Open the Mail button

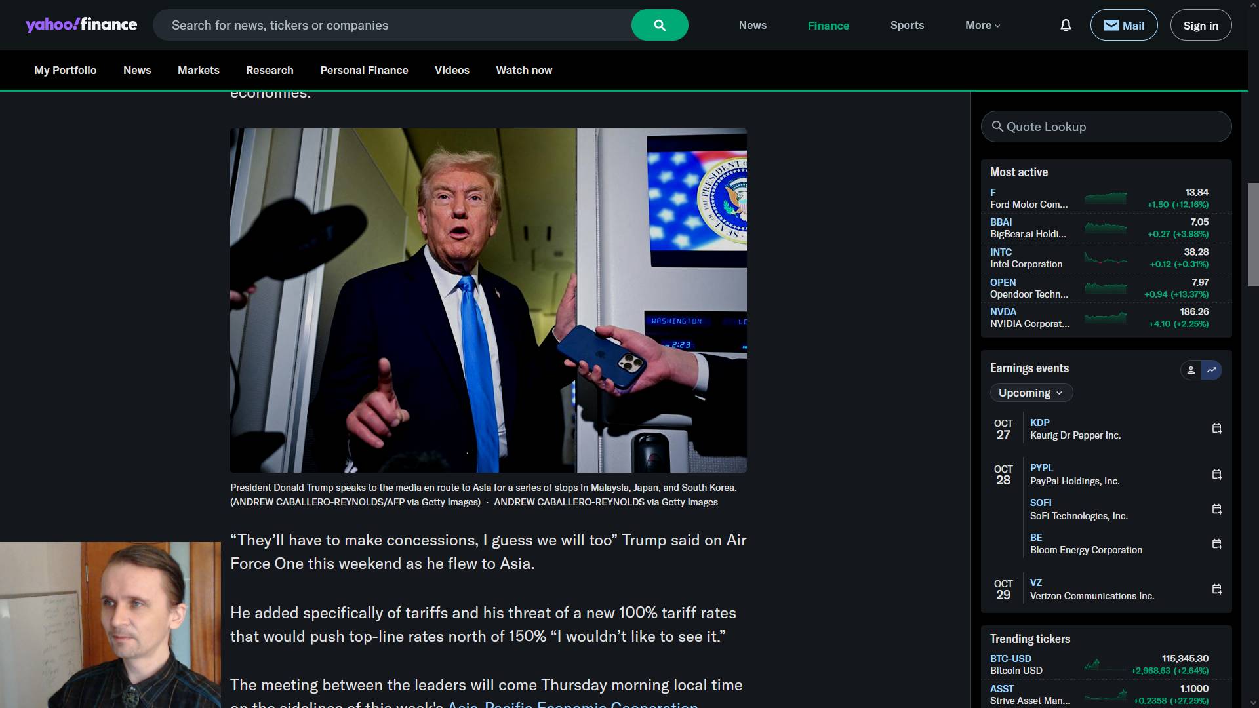1123,25
